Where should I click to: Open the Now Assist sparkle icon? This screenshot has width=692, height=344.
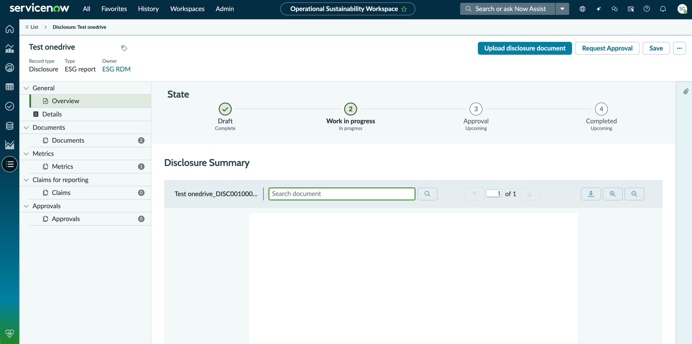[599, 9]
